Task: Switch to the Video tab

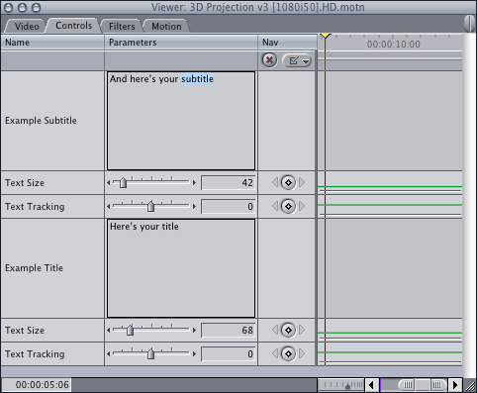Action: (x=27, y=26)
